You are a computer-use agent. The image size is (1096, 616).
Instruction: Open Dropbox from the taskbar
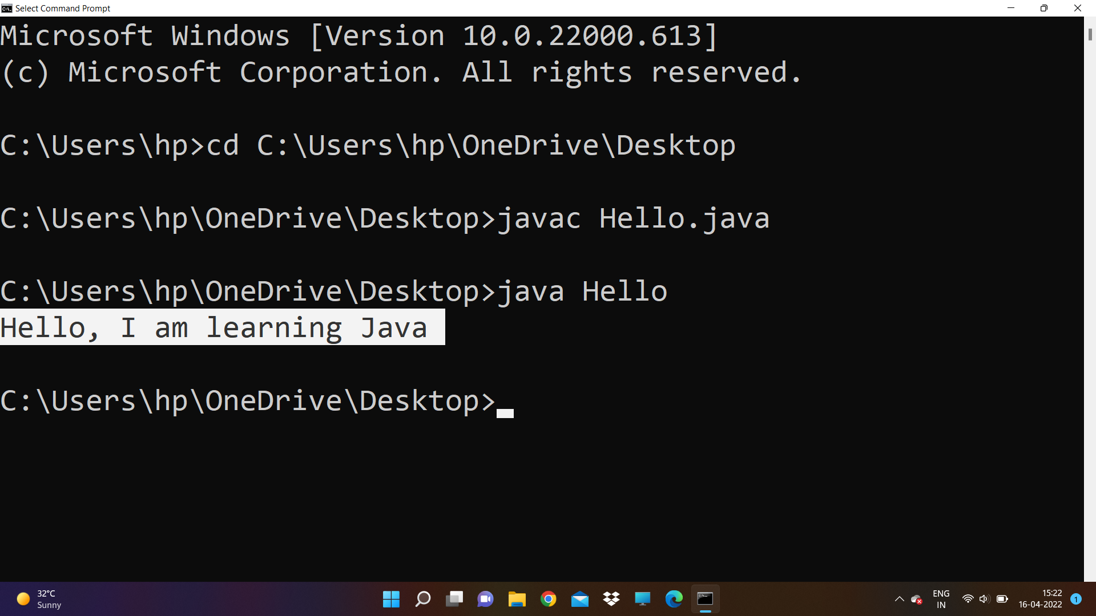tap(611, 599)
